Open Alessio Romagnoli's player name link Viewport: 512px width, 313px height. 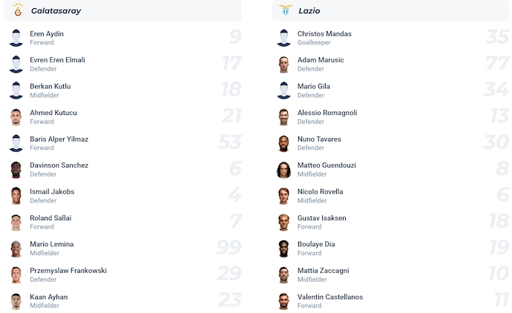(x=327, y=113)
